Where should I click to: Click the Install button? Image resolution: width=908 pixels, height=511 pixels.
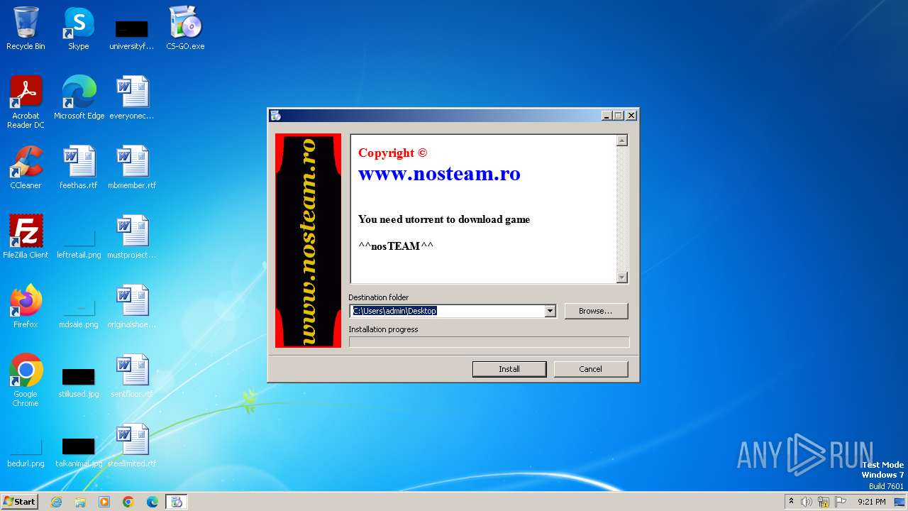point(509,369)
